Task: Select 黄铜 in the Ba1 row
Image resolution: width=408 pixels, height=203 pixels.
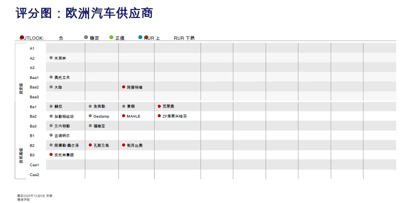Action: (x=131, y=107)
